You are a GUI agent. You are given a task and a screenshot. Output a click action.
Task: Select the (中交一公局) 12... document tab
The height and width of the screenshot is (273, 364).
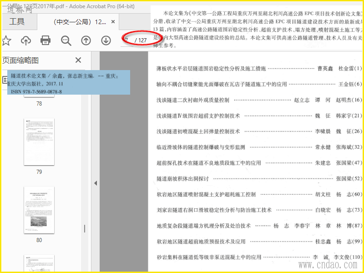pyautogui.click(x=78, y=22)
